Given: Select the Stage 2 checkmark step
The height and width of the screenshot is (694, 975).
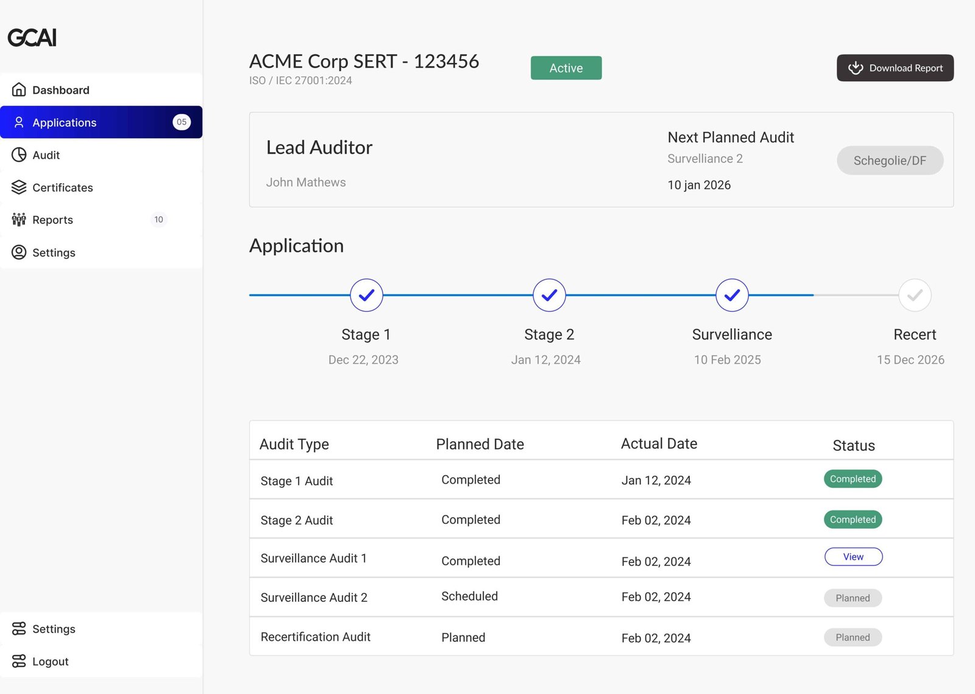Looking at the screenshot, I should click(x=549, y=295).
